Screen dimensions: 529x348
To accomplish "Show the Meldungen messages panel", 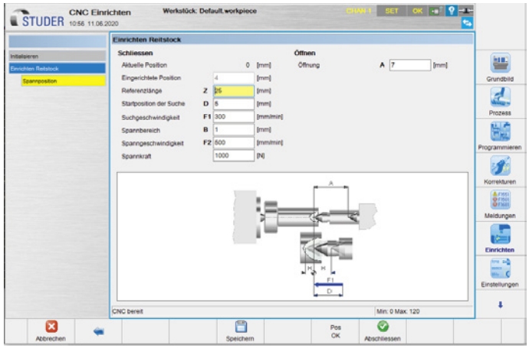I will click(x=500, y=204).
